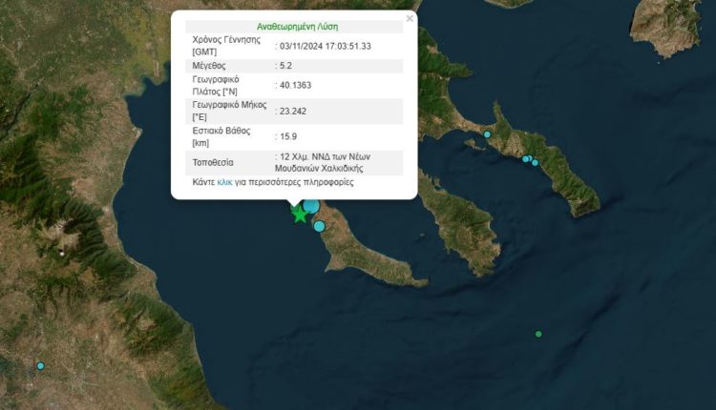Select the green star epicenter marker
716x410 pixels.
point(300,214)
